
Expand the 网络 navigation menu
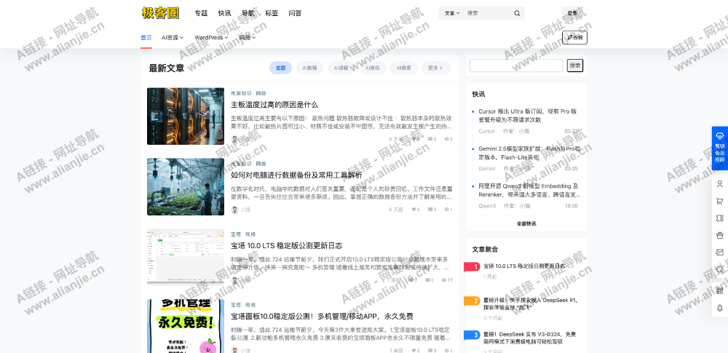click(248, 38)
